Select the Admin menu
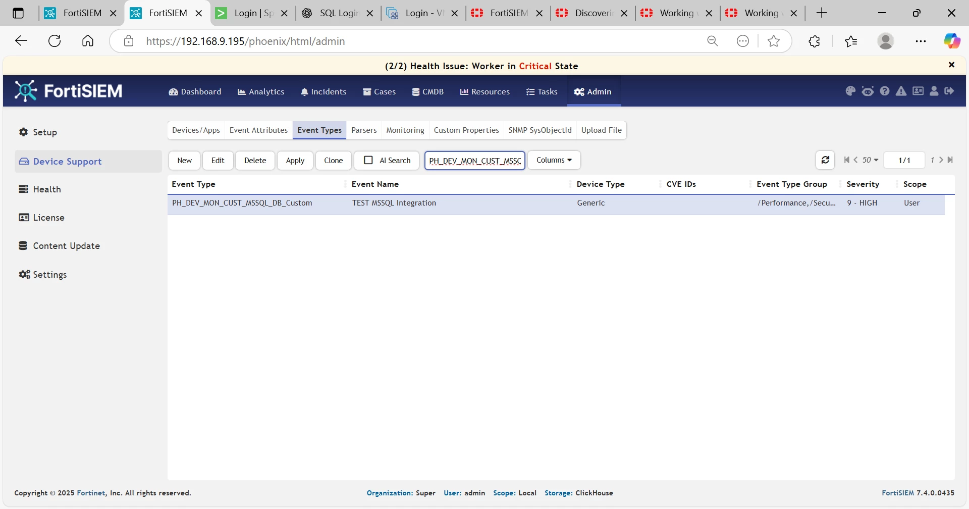This screenshot has width=969, height=509. tap(593, 91)
